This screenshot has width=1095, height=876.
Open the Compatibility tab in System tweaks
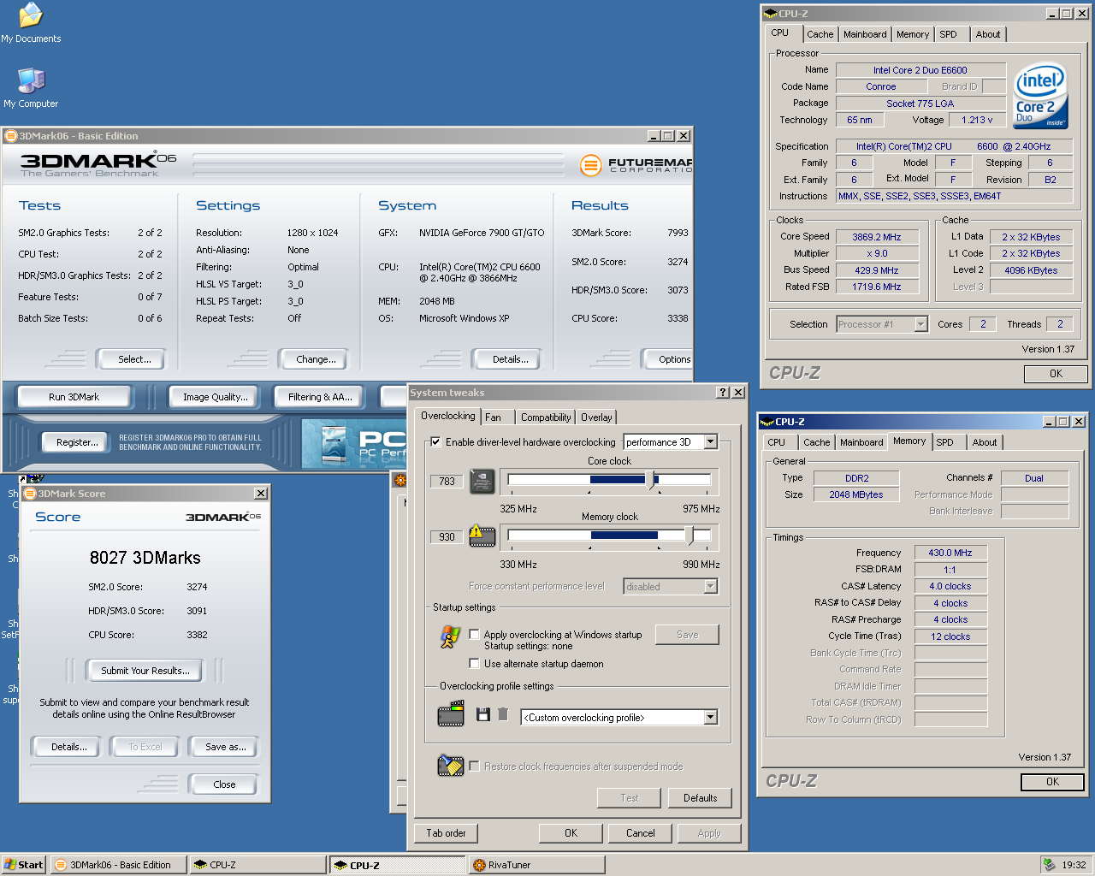click(546, 417)
